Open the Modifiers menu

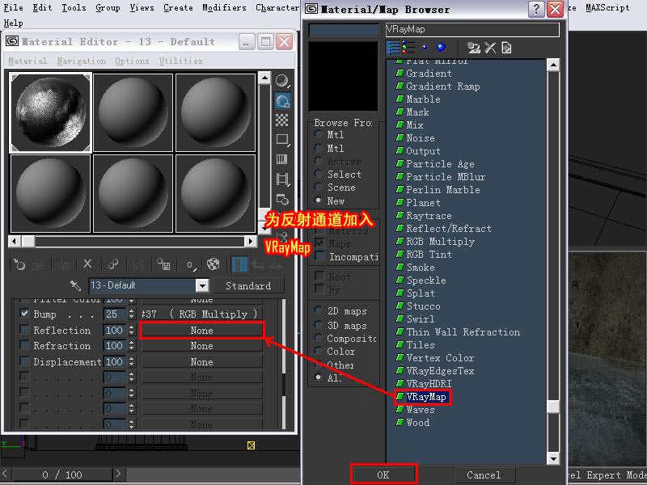coord(224,7)
